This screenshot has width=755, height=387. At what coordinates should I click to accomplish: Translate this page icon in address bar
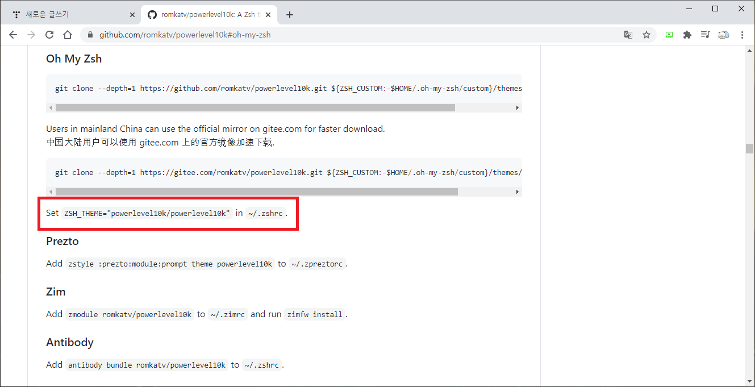click(628, 35)
